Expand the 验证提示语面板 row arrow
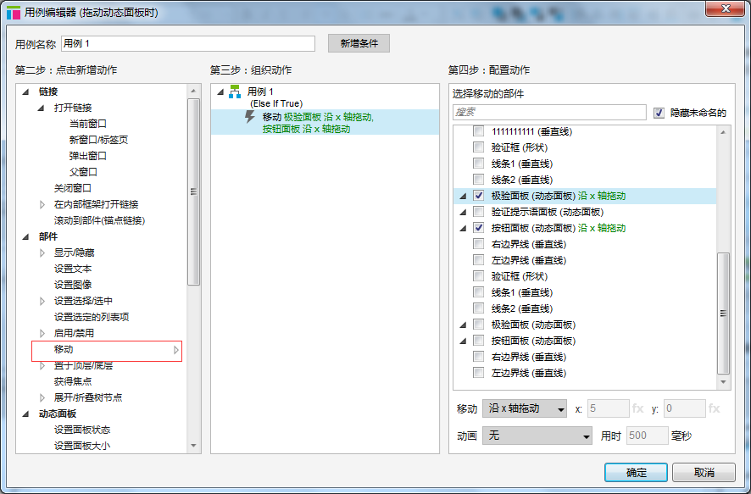The width and height of the screenshot is (751, 494). click(463, 212)
